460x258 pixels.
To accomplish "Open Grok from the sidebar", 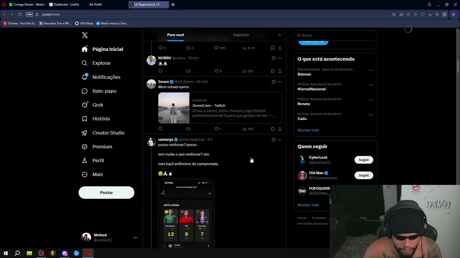I will [x=92, y=105].
